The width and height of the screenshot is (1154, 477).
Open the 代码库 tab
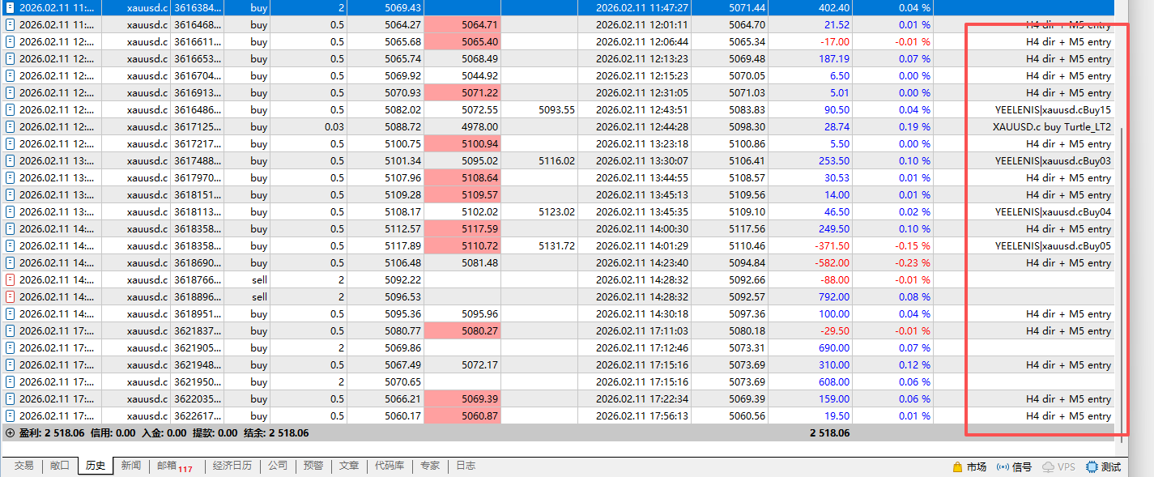(x=390, y=466)
